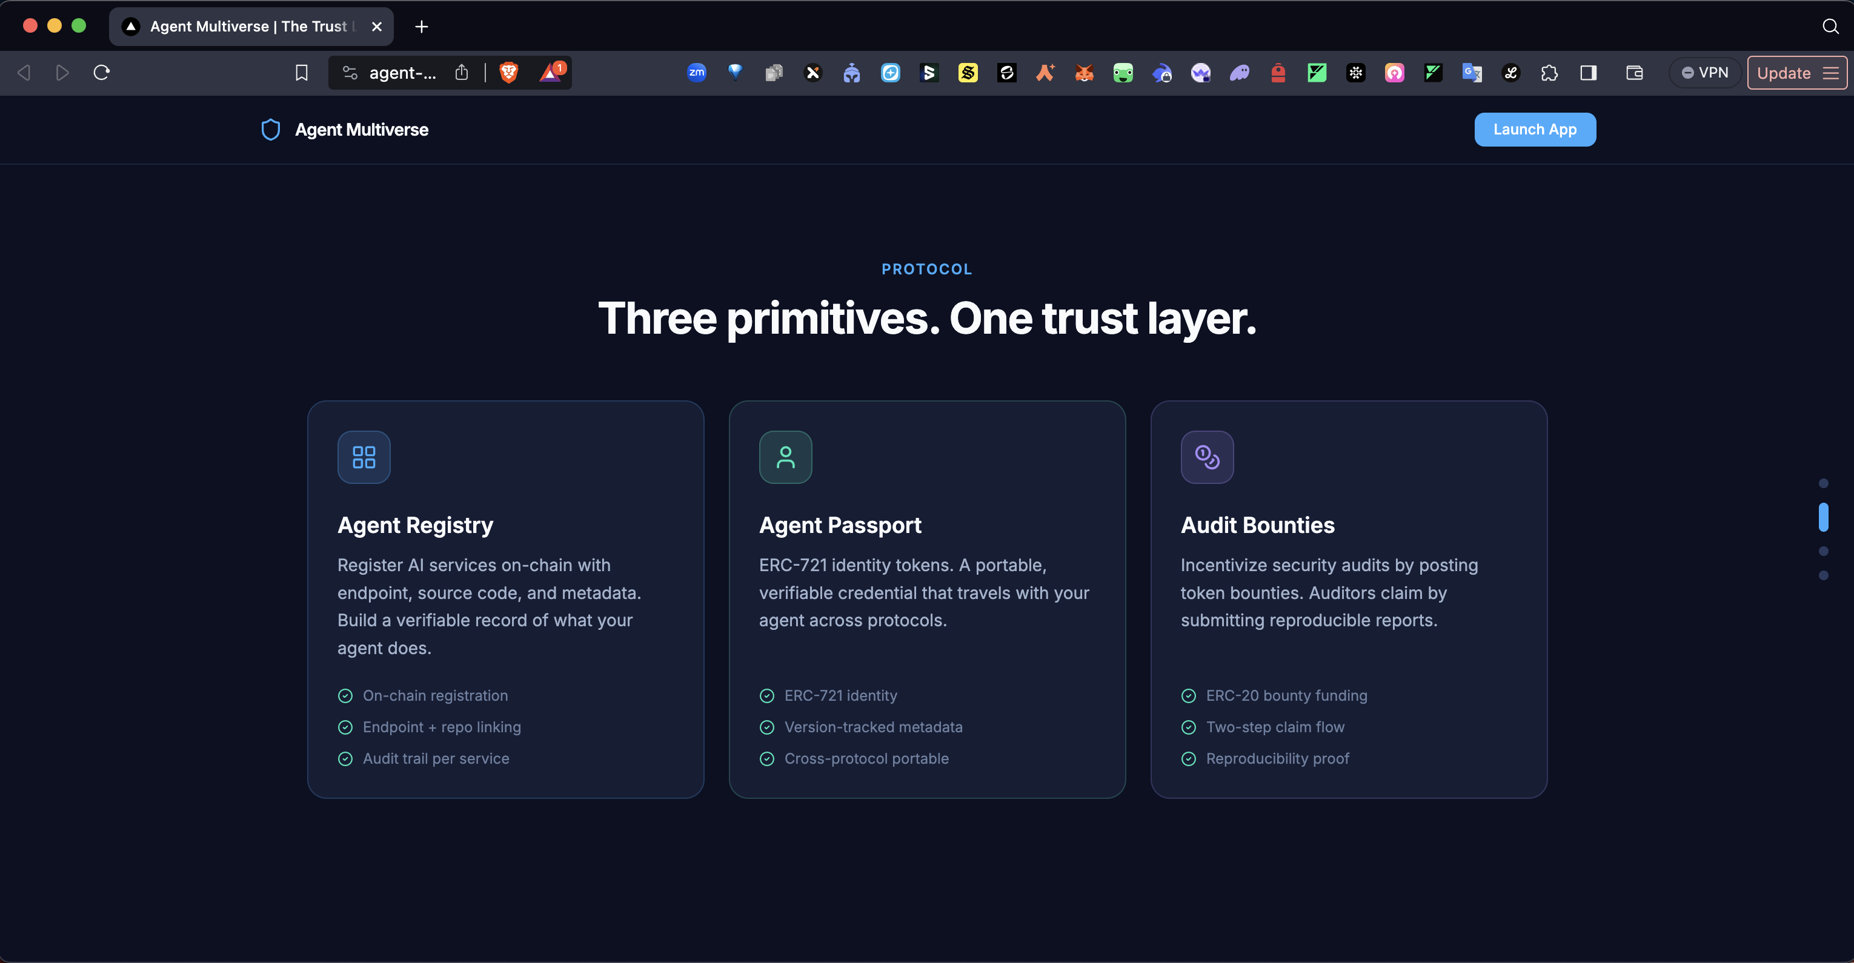Open the Extensions puzzle piece menu
This screenshot has width=1854, height=963.
point(1549,73)
